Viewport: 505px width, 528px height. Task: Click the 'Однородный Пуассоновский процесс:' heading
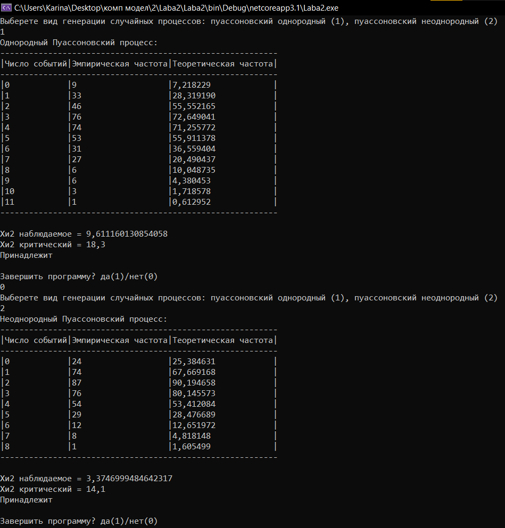click(79, 43)
